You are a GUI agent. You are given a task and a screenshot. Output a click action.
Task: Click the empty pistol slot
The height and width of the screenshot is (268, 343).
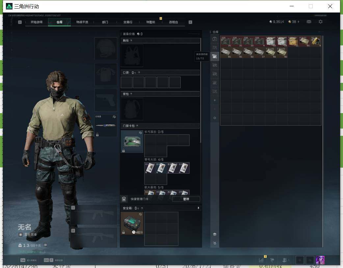pos(106,100)
